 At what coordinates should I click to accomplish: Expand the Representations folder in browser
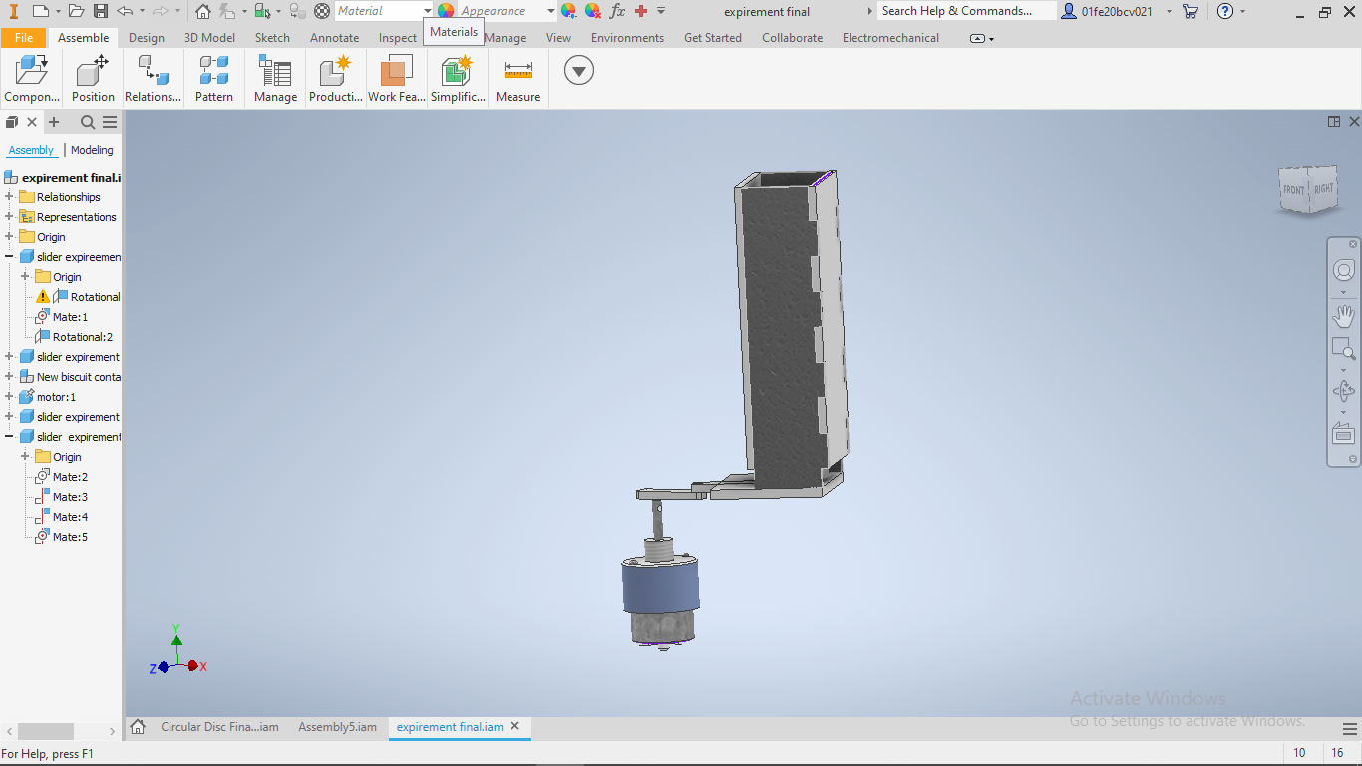[x=9, y=217]
